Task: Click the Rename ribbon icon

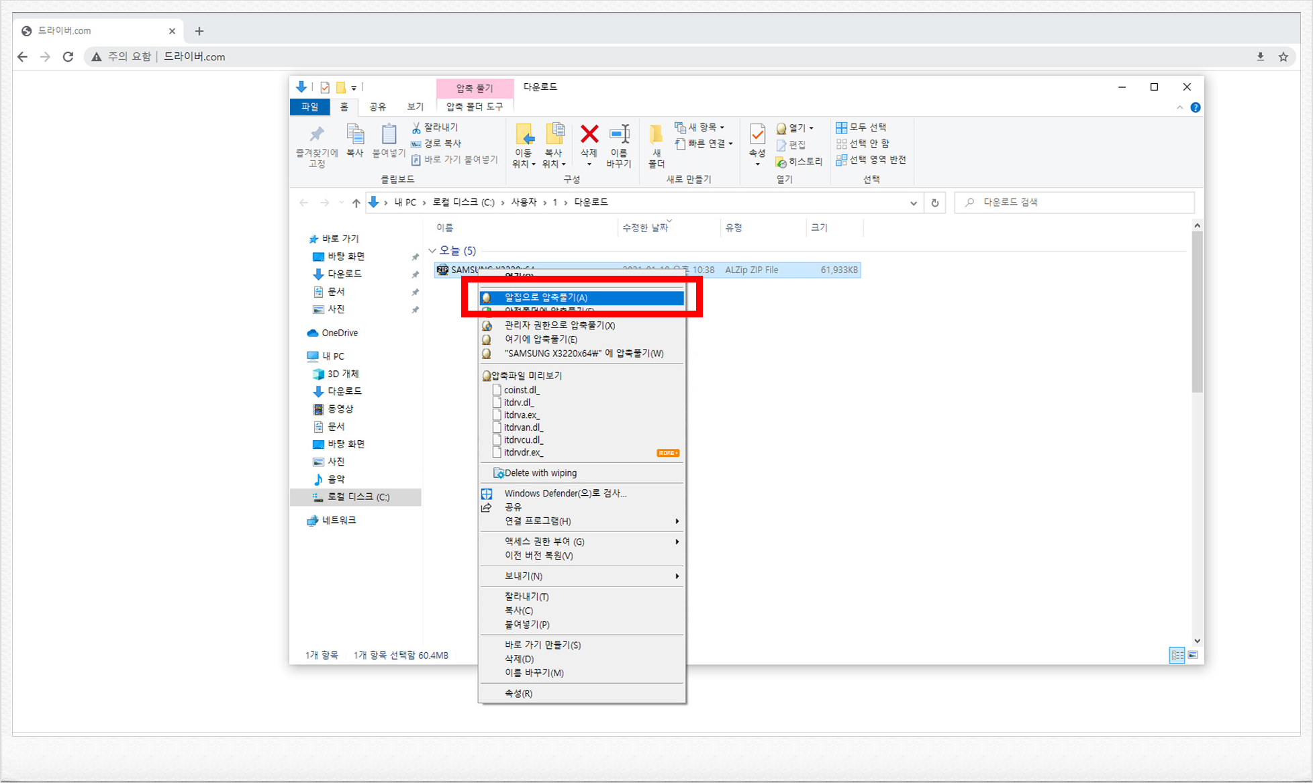Action: (618, 135)
